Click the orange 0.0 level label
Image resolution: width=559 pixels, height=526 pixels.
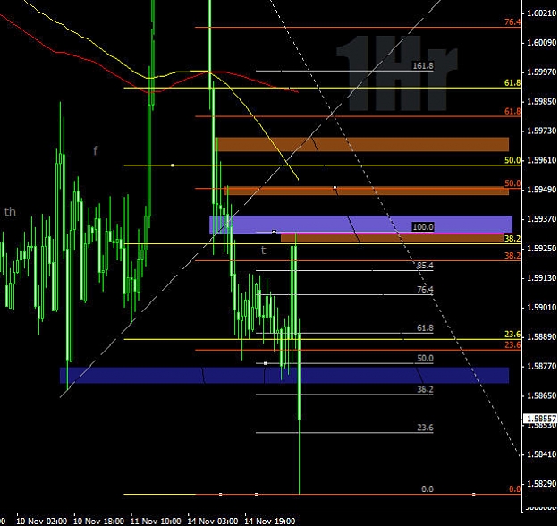(x=515, y=489)
